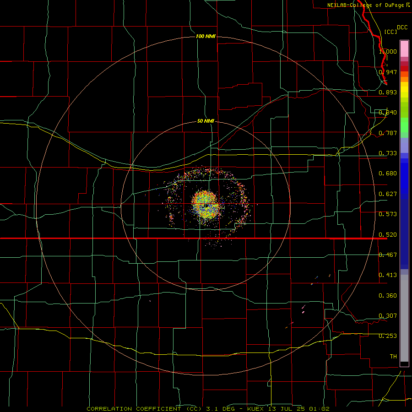
Task: Click the 0.733 scale value
Action: [x=388, y=153]
